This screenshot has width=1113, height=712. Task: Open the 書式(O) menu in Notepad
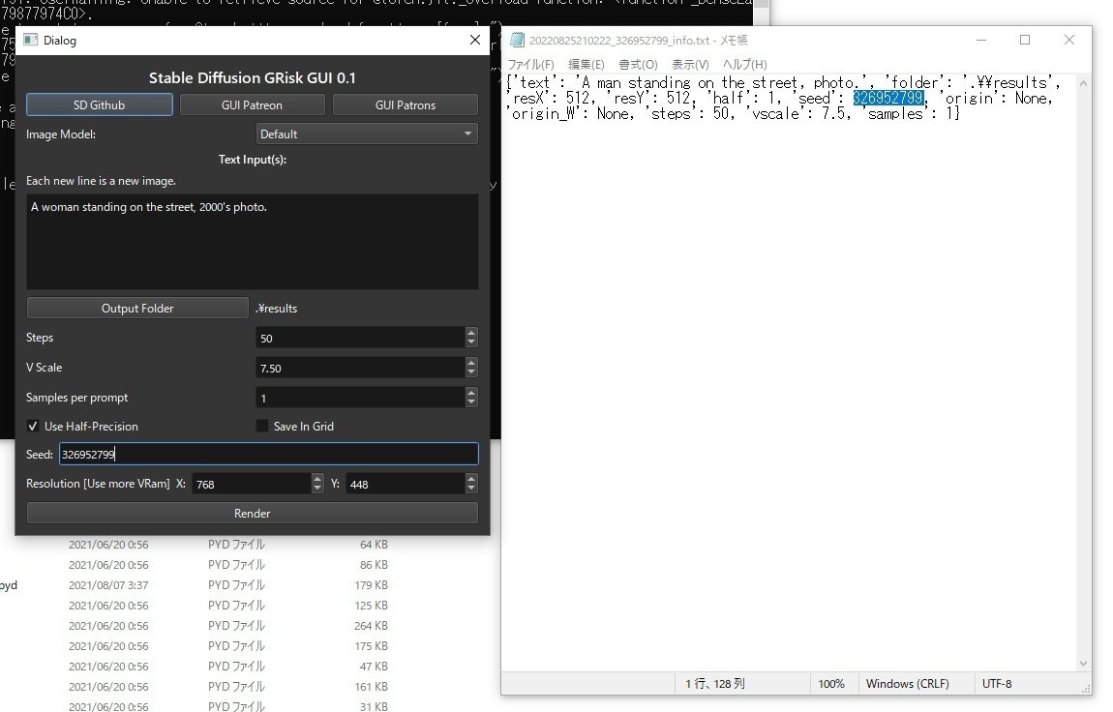(x=638, y=64)
